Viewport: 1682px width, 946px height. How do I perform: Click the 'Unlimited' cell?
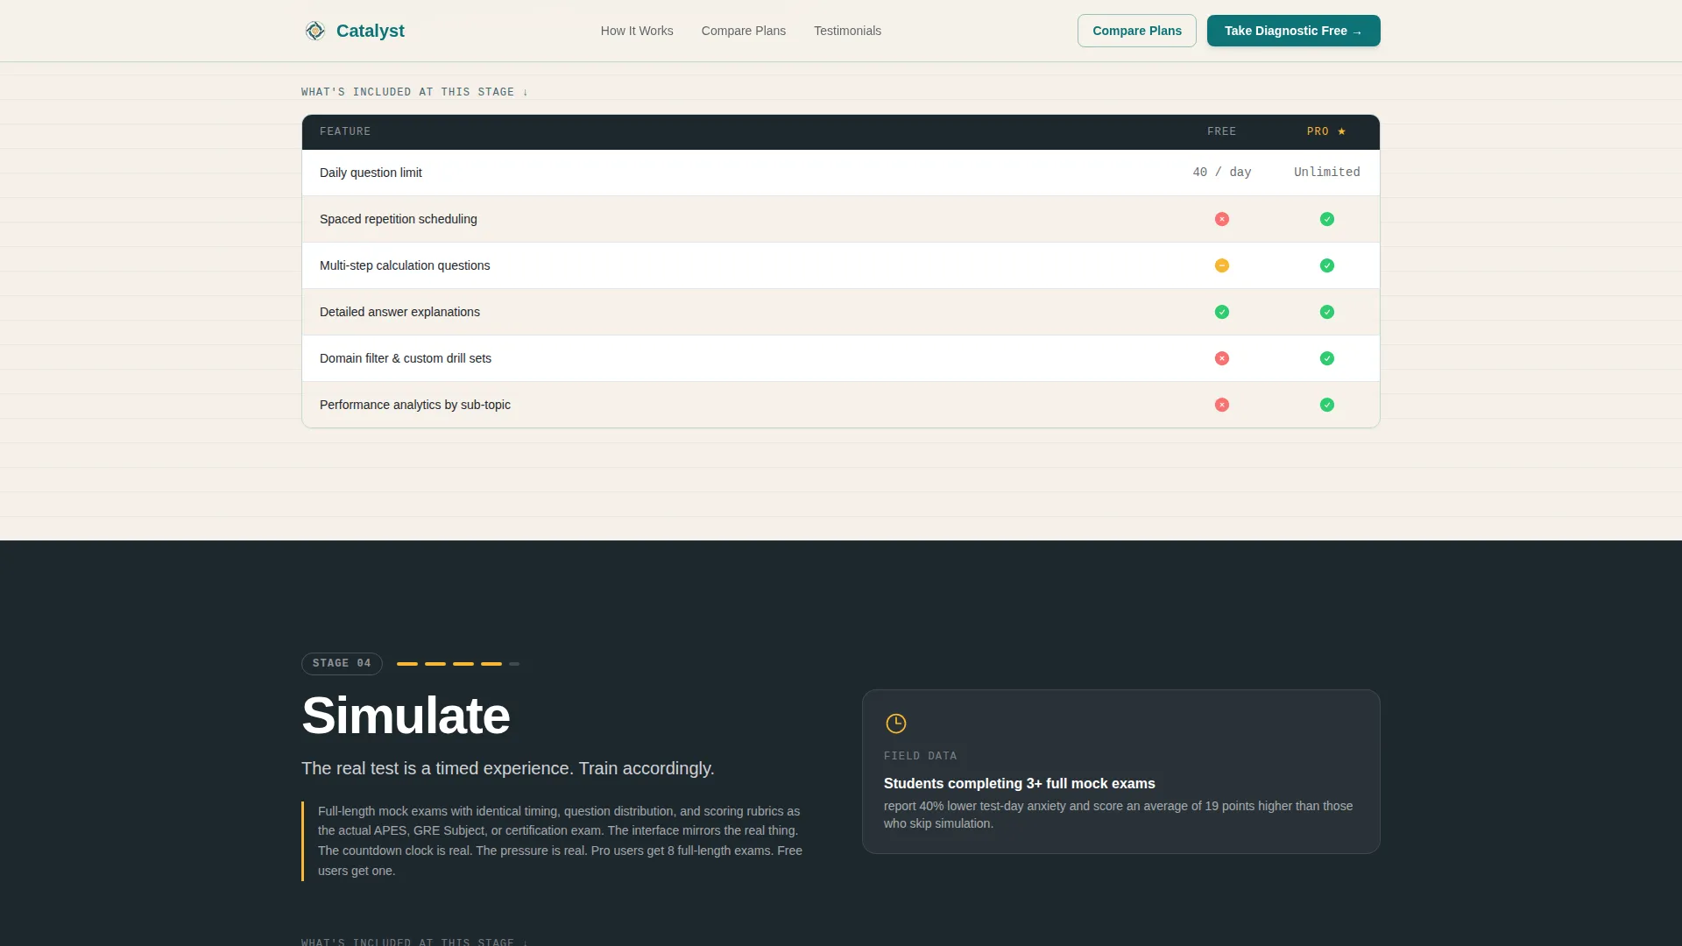pyautogui.click(x=1326, y=173)
